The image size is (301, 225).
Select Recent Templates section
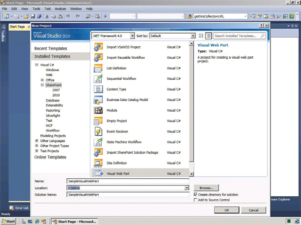pyautogui.click(x=51, y=49)
